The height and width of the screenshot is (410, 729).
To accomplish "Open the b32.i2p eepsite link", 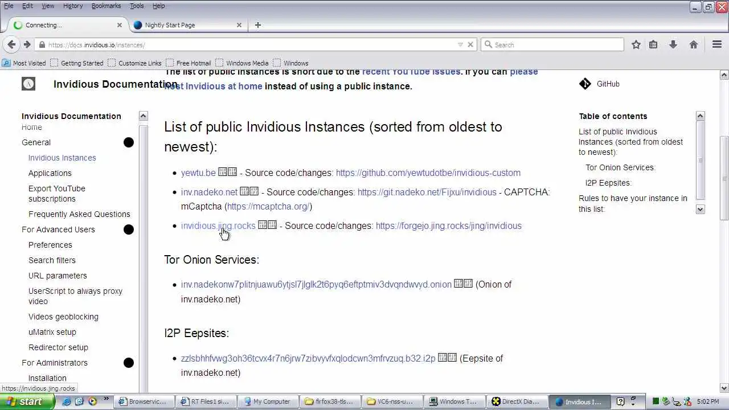I will coord(308,358).
